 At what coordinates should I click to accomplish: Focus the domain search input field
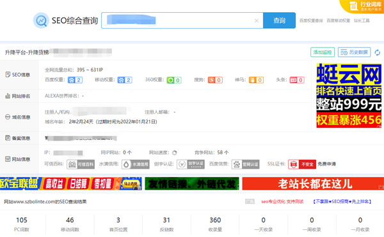point(182,20)
